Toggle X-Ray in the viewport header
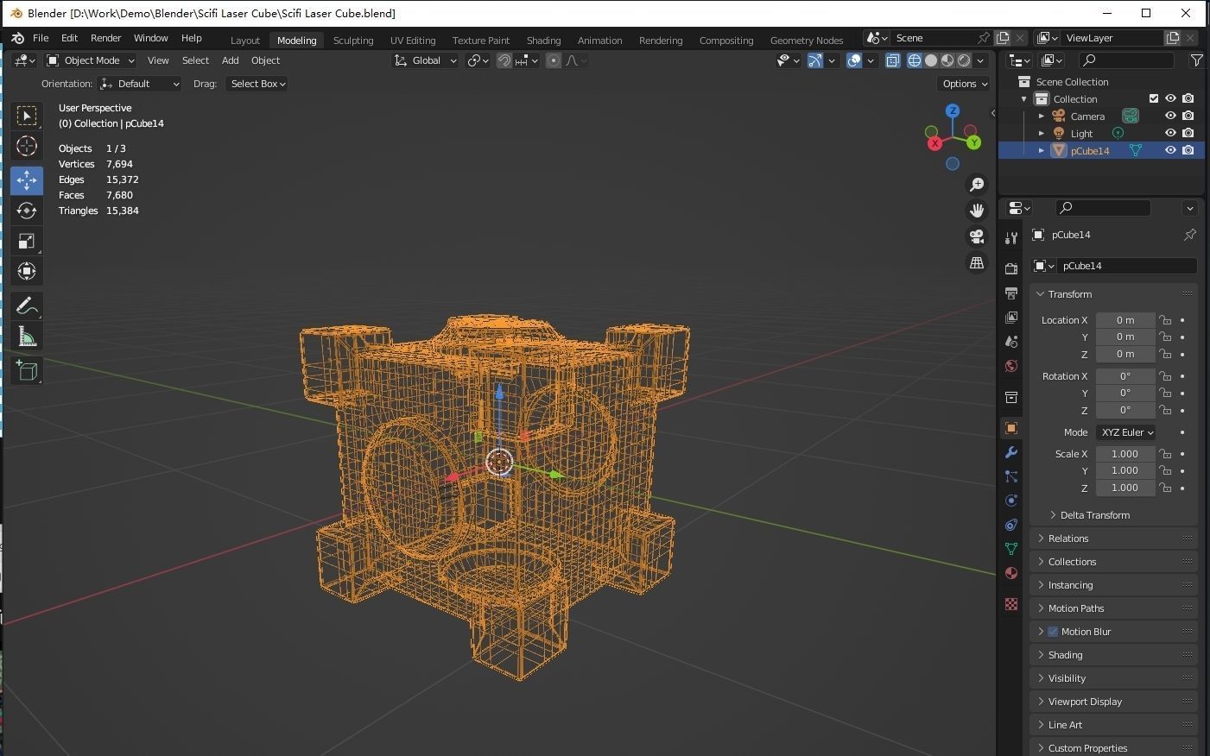 coord(893,60)
